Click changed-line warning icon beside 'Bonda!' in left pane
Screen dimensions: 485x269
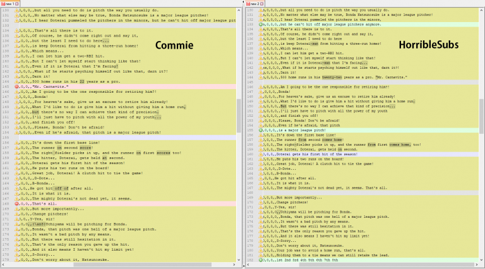16,97
